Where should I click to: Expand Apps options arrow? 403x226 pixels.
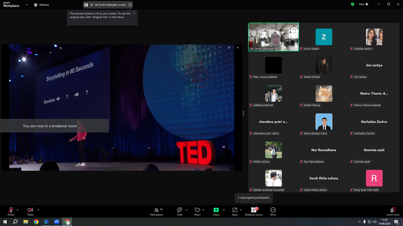point(241,210)
